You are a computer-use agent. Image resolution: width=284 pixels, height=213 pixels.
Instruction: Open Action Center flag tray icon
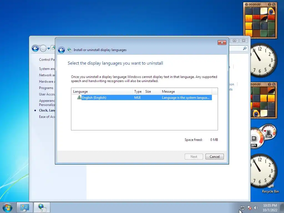point(249,208)
